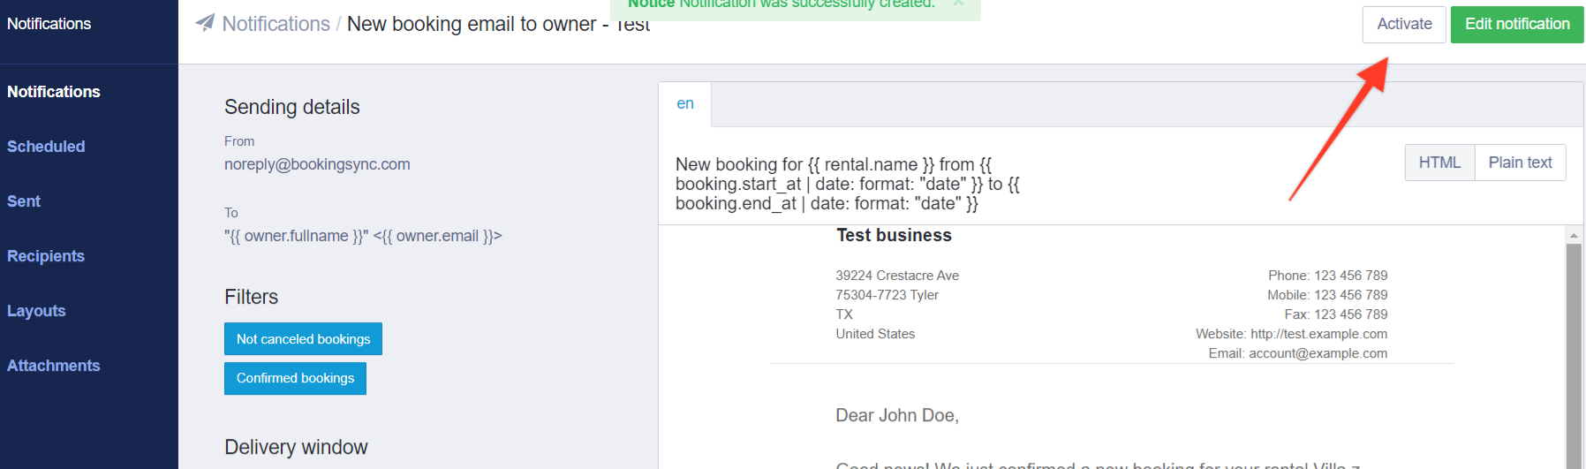
Task: Open Scheduled in the sidebar
Action: (x=46, y=147)
